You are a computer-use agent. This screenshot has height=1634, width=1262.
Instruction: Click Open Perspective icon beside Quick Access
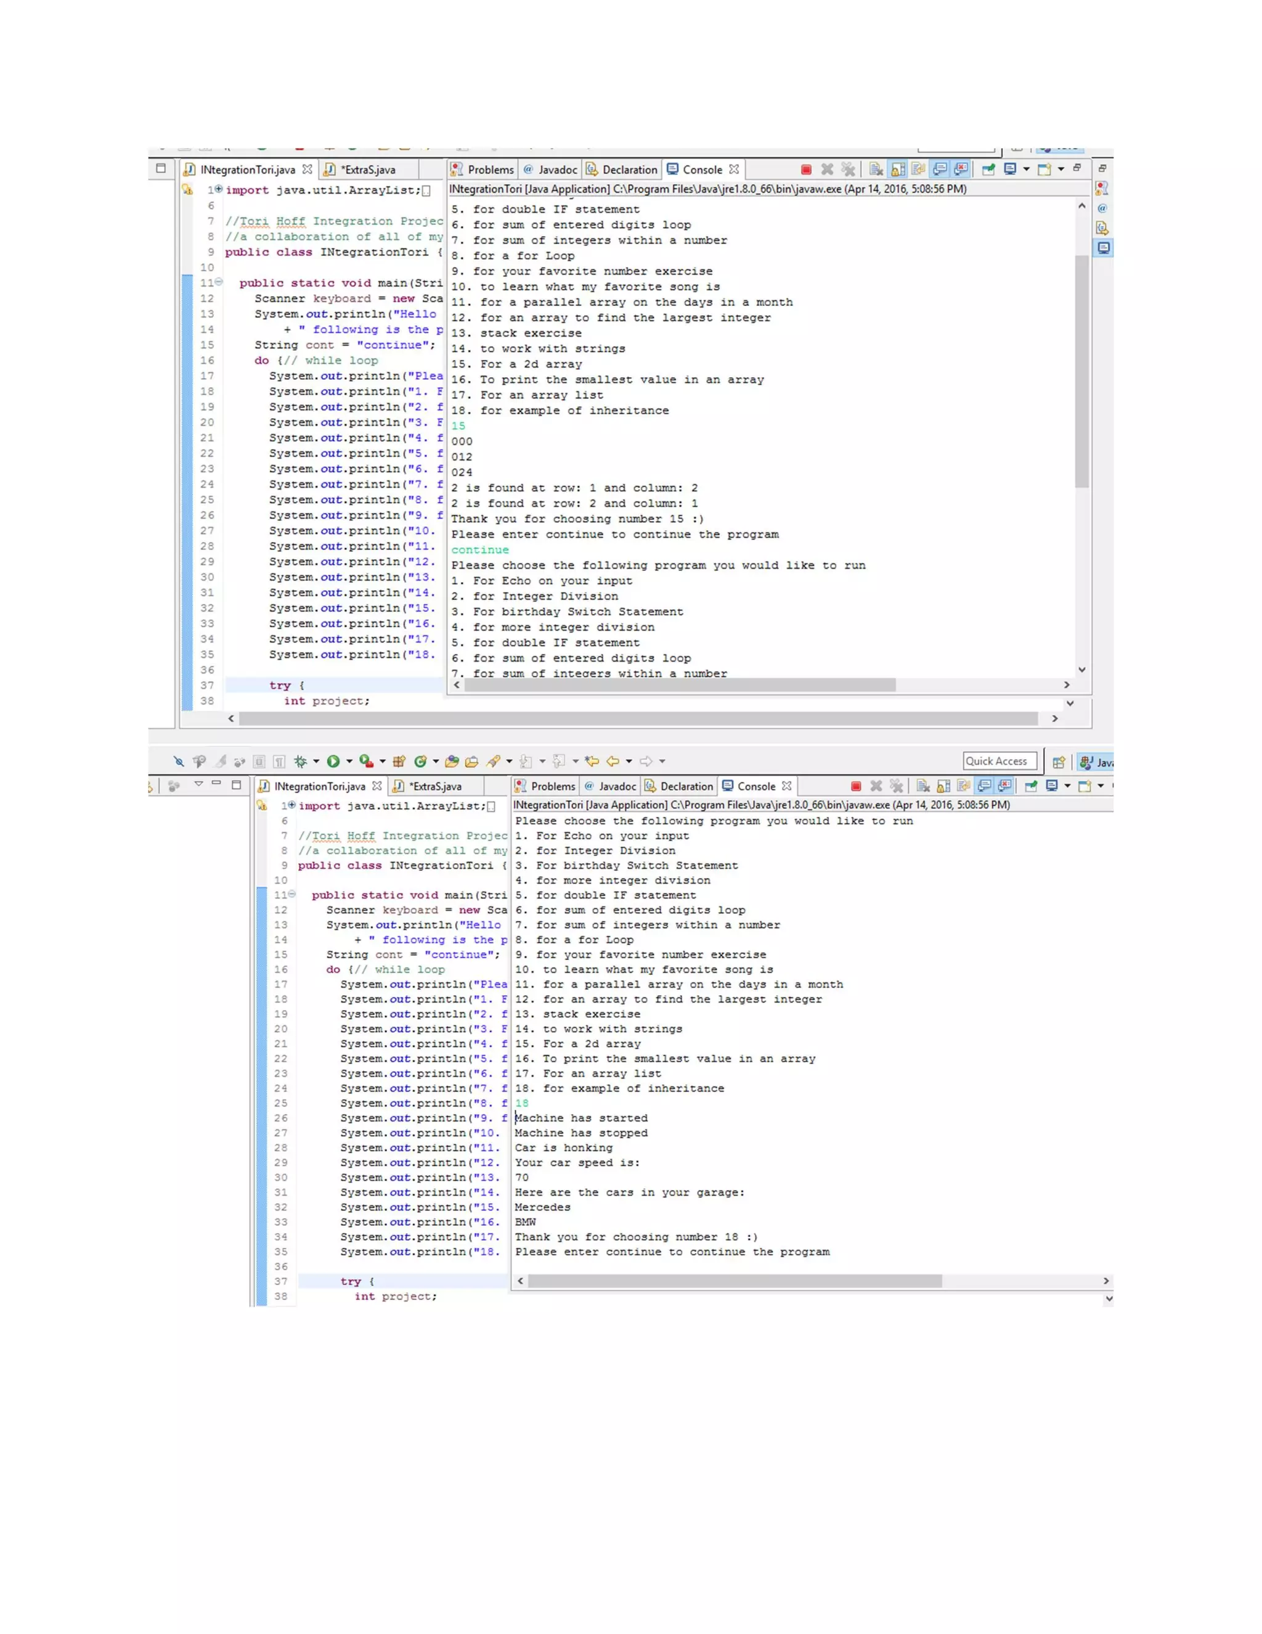tap(1059, 762)
